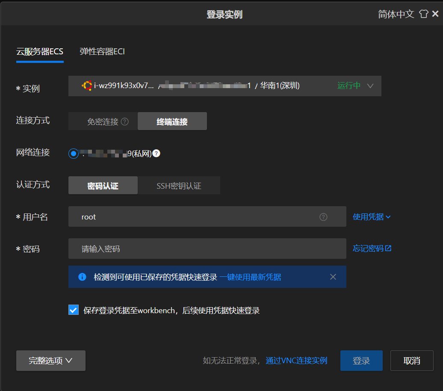Select 终端连接 connection method
443x391 pixels.
click(172, 121)
